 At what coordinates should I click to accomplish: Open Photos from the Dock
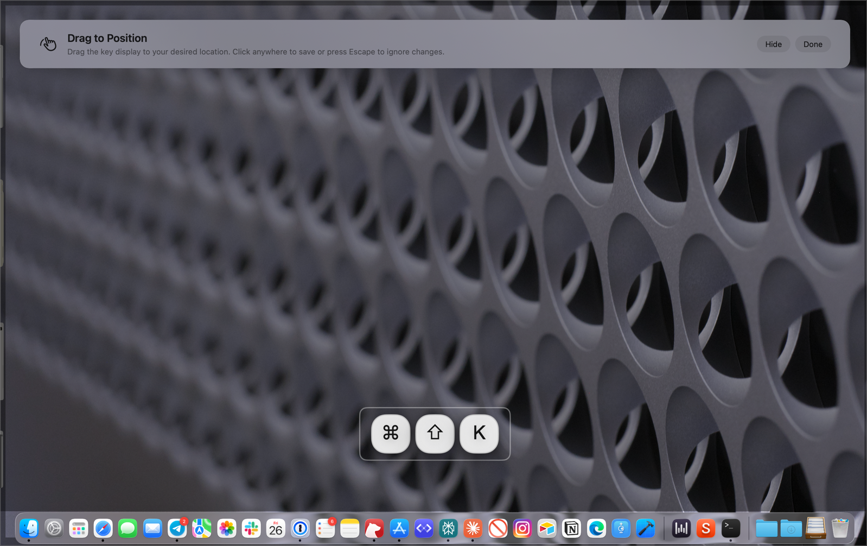(227, 528)
